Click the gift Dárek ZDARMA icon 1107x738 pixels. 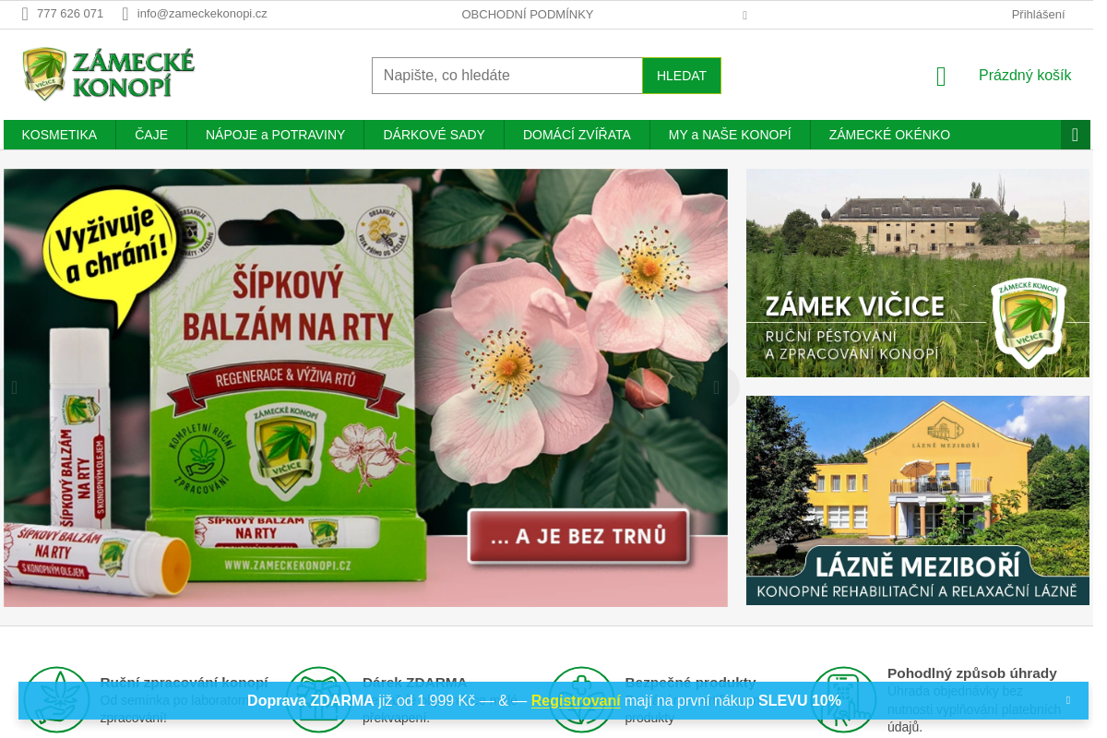pyautogui.click(x=318, y=699)
